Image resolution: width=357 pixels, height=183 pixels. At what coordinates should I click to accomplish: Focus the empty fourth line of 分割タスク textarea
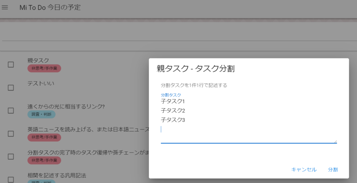click(x=244, y=130)
